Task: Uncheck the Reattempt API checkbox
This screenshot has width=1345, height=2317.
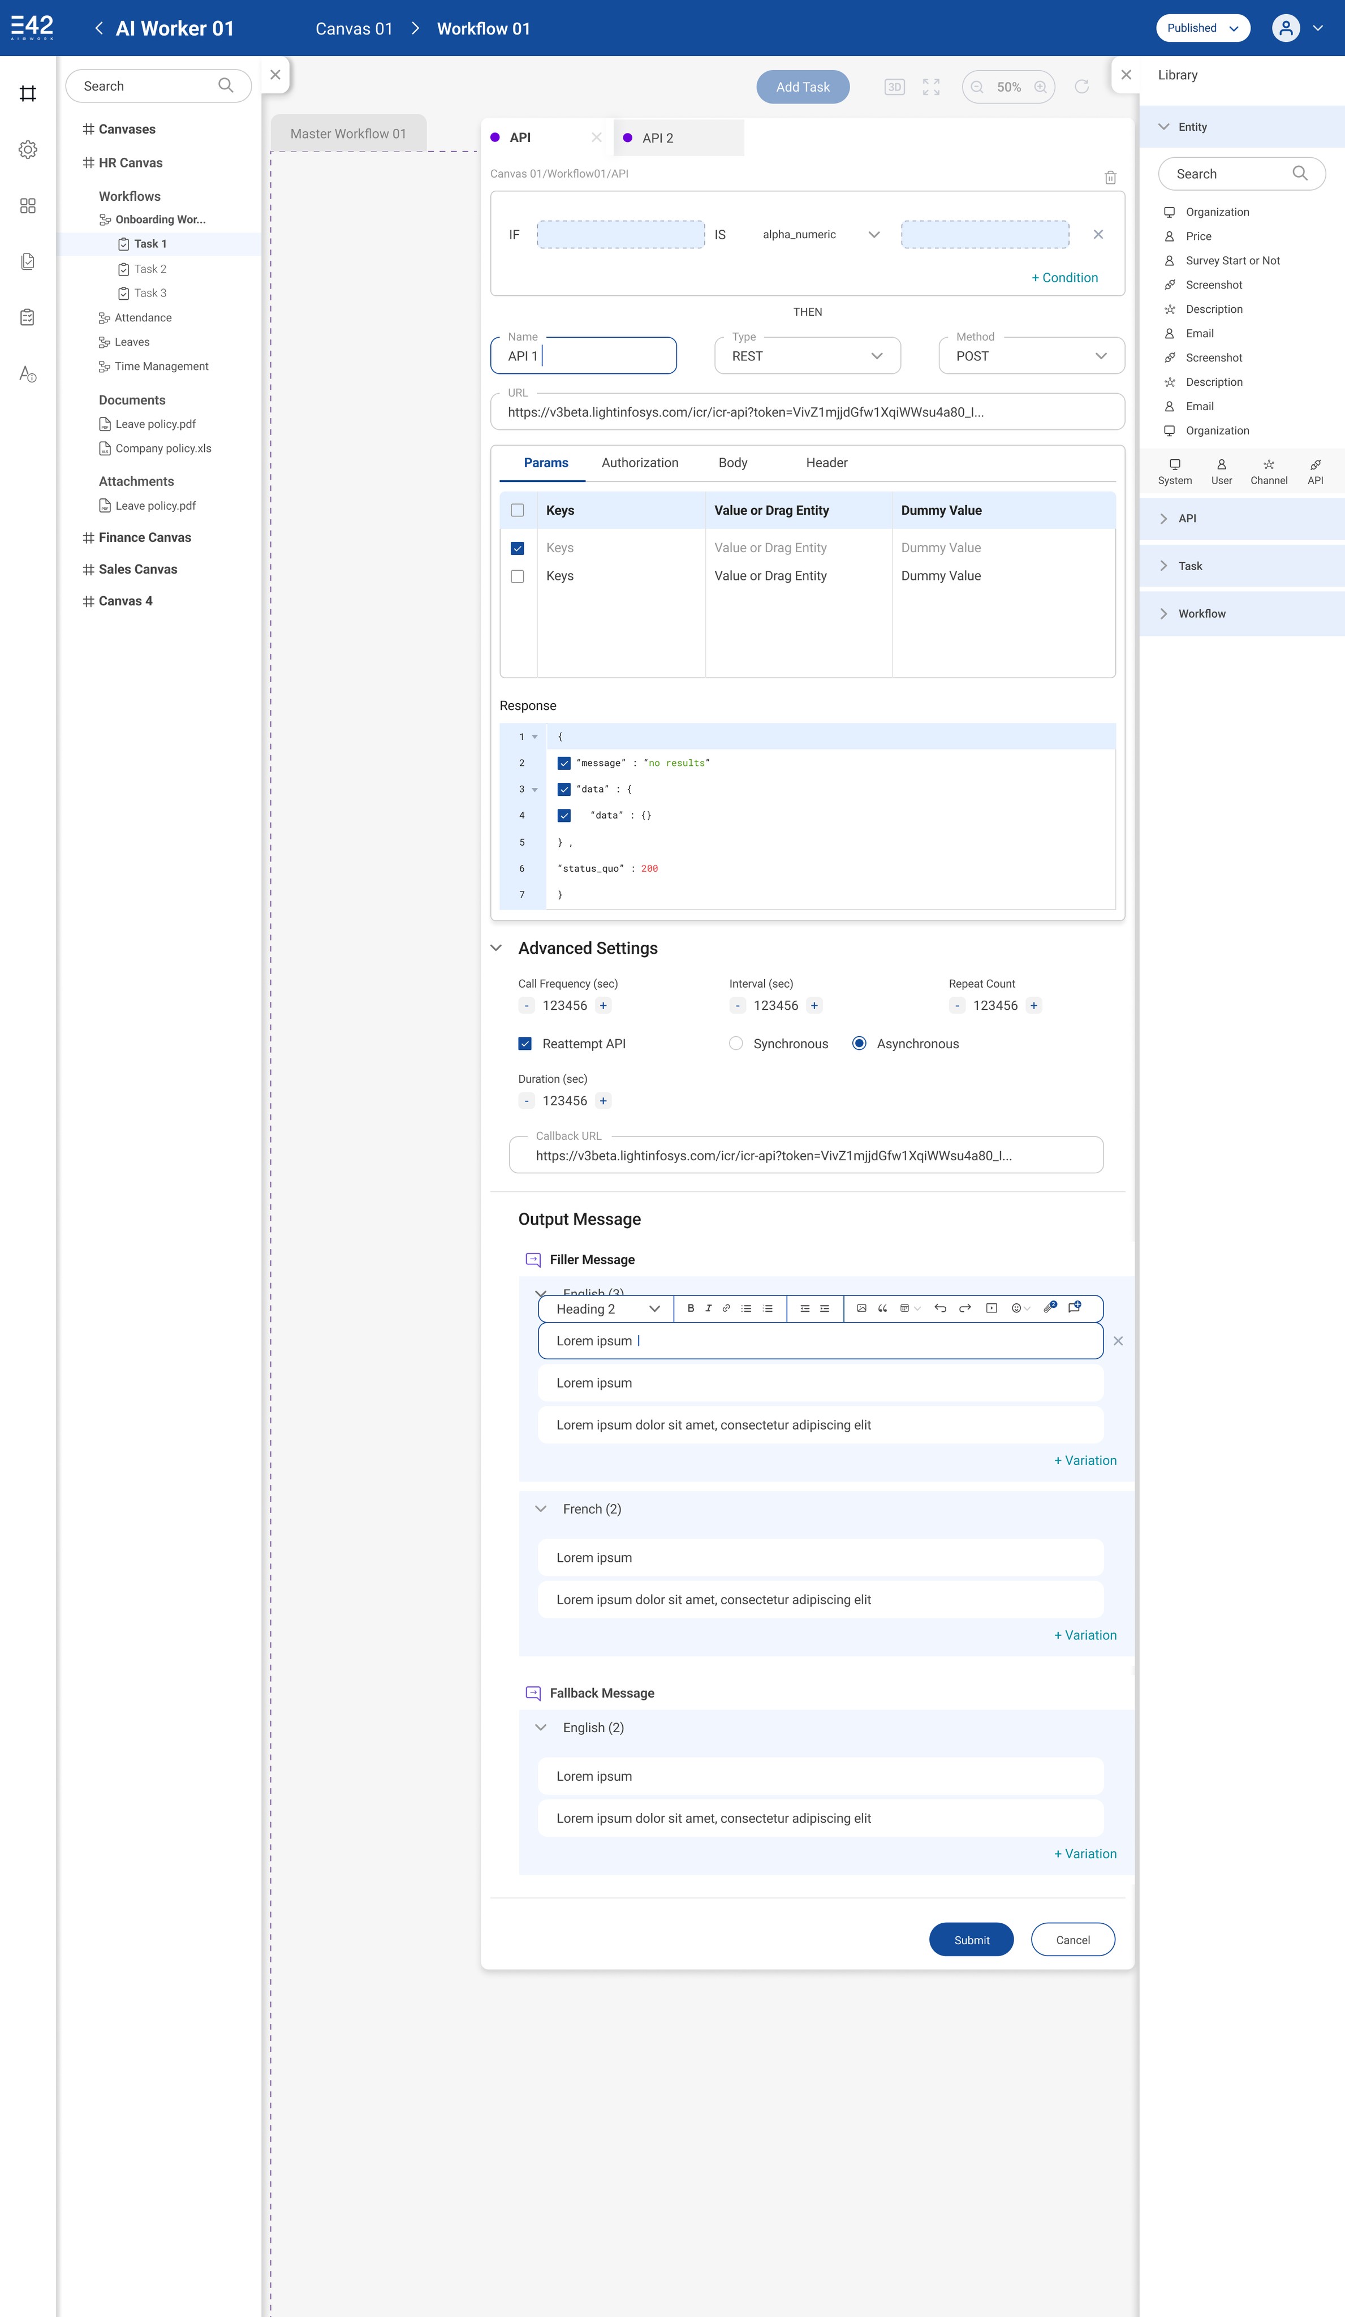Action: [x=525, y=1044]
